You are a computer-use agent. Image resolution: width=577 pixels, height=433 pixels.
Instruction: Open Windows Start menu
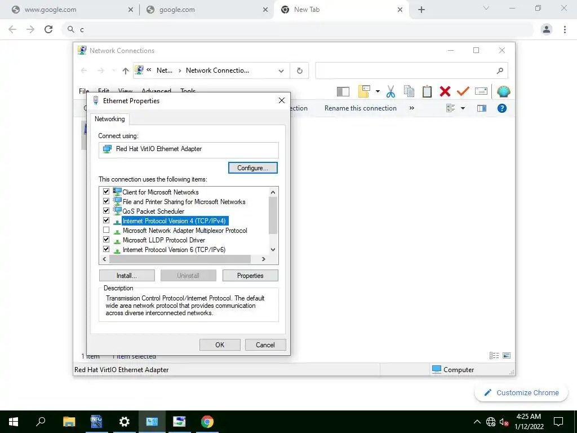click(14, 422)
